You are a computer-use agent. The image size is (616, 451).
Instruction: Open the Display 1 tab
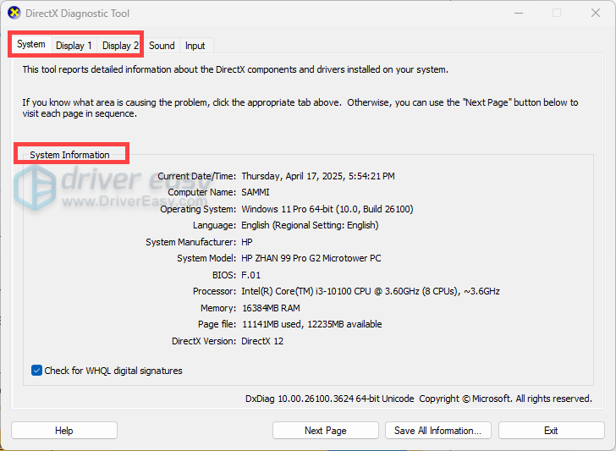click(x=74, y=46)
